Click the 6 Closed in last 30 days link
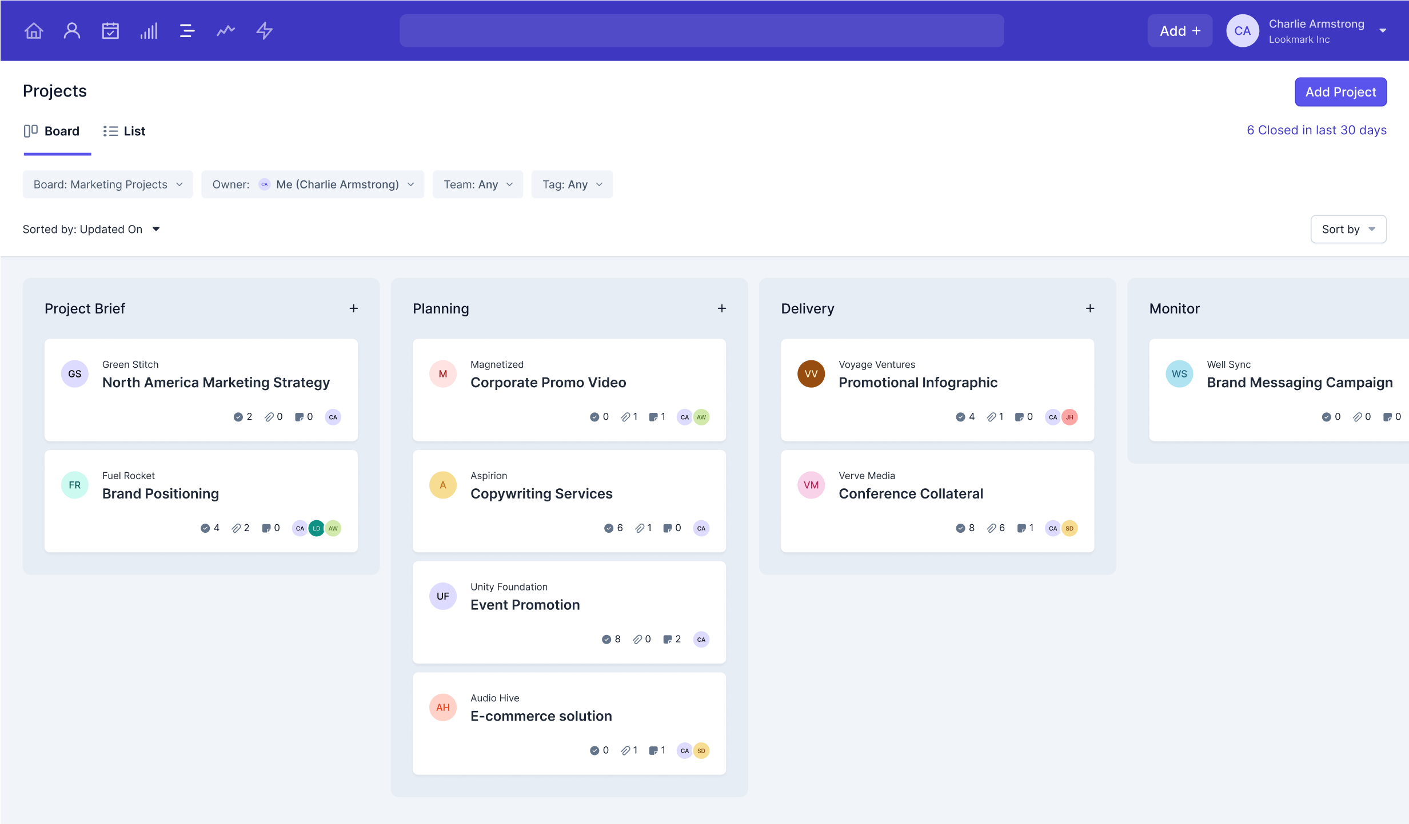This screenshot has height=824, width=1409. click(x=1316, y=130)
